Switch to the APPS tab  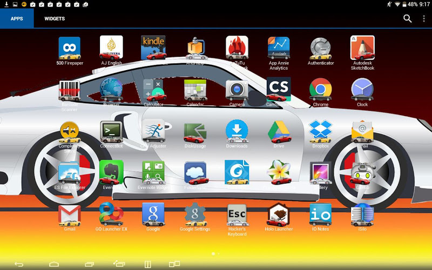click(x=17, y=18)
